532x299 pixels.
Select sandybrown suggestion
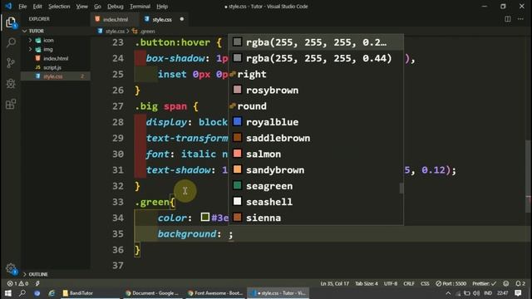pos(316,169)
